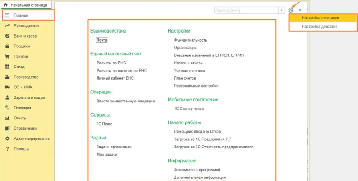Open Знакомство с программой
Screen dimensions: 358x181
[197, 170]
